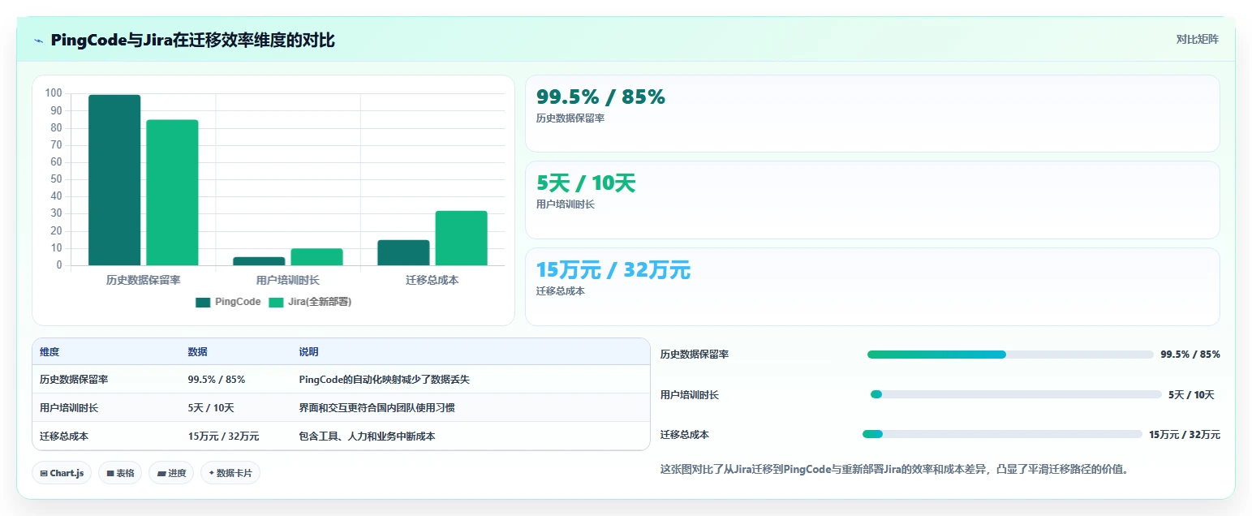Click the 历史数据保留率 progress label
This screenshot has height=516, width=1252.
pos(695,355)
